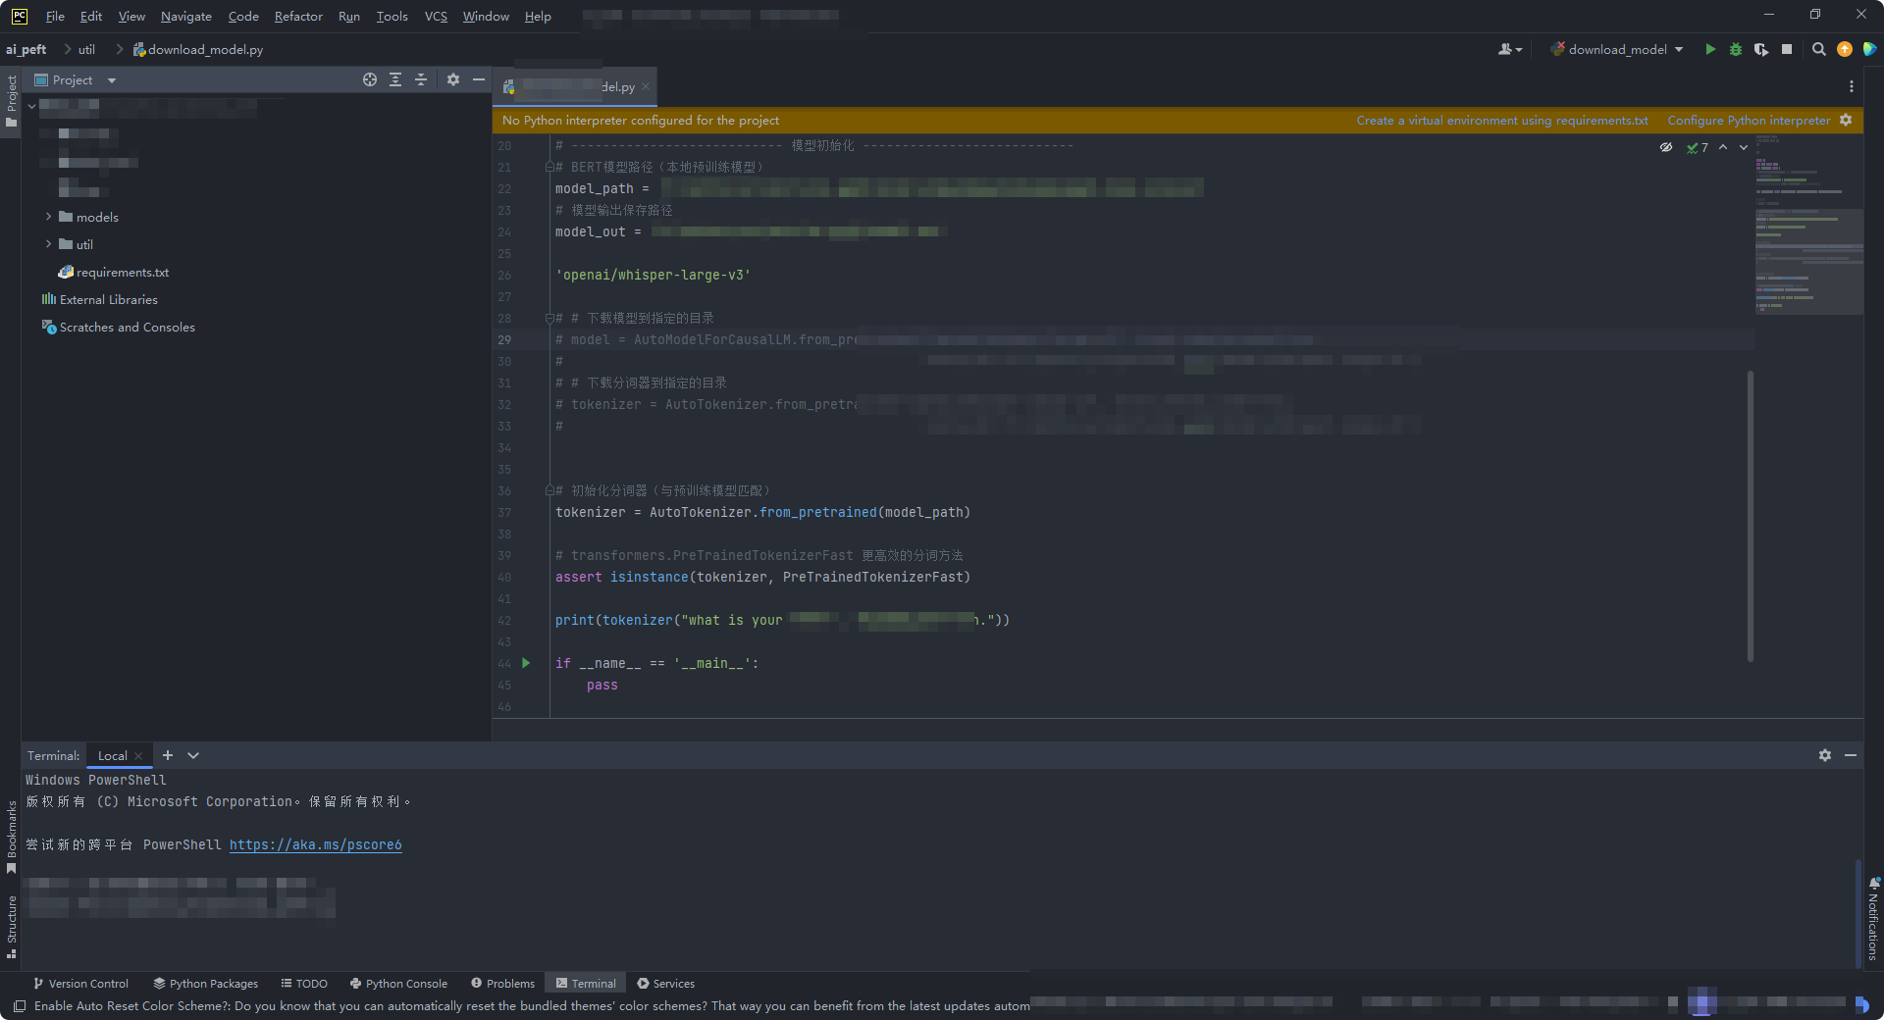Expand all items in Project tree
The height and width of the screenshot is (1020, 1884).
(x=395, y=79)
